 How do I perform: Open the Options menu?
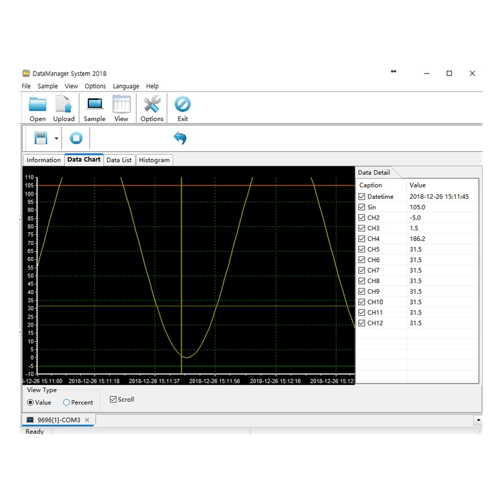(95, 86)
